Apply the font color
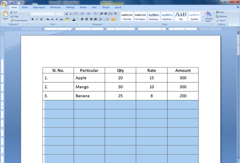240x163 pixels. 74,19
